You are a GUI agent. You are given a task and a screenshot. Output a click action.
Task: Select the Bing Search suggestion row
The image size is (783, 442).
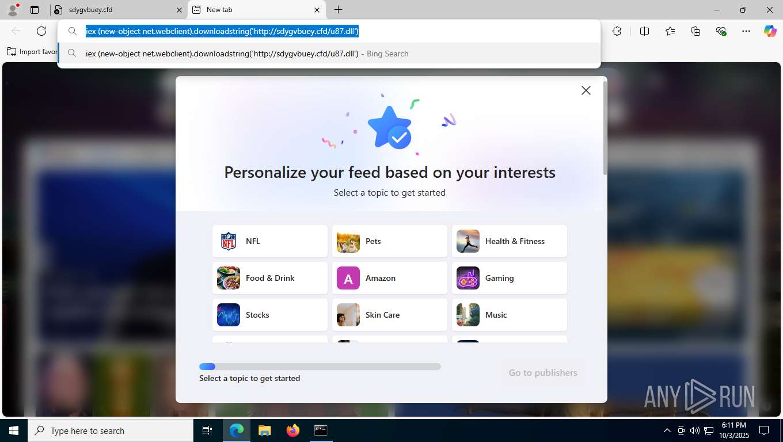point(329,54)
